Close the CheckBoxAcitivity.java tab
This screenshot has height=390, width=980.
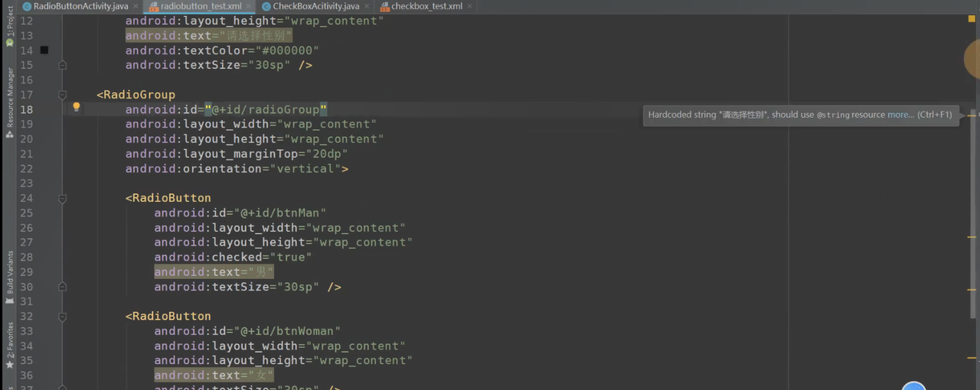coord(366,7)
